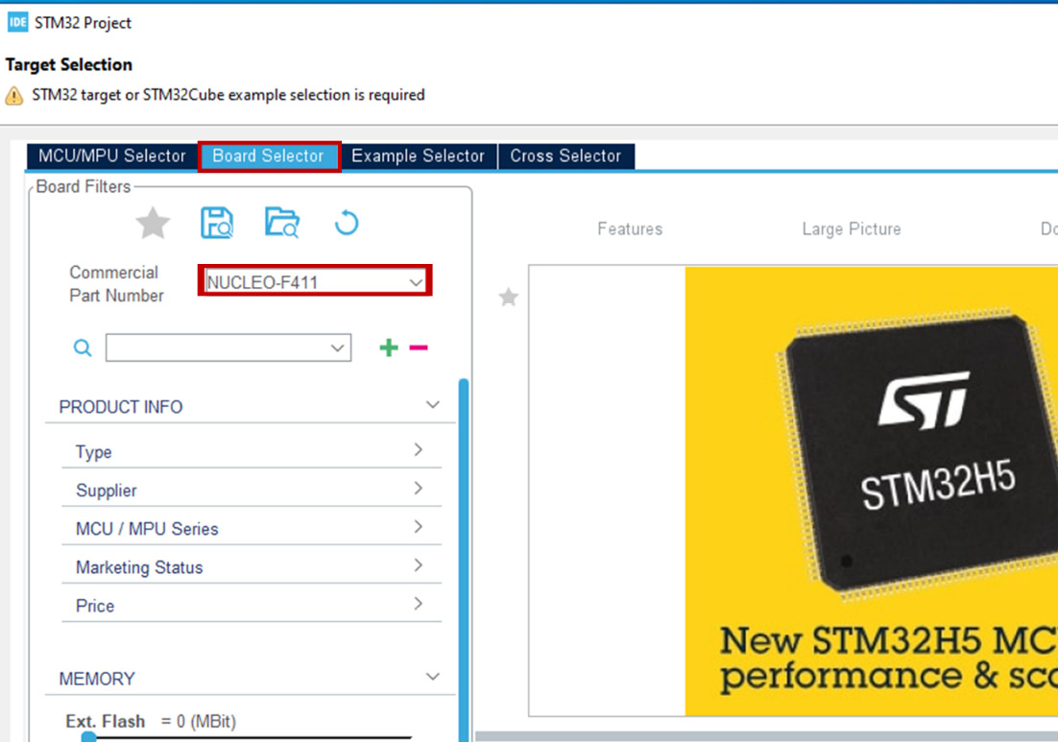Toggle the favorite star beside the STM32H5 banner
This screenshot has width=1058, height=742.
pyautogui.click(x=509, y=297)
